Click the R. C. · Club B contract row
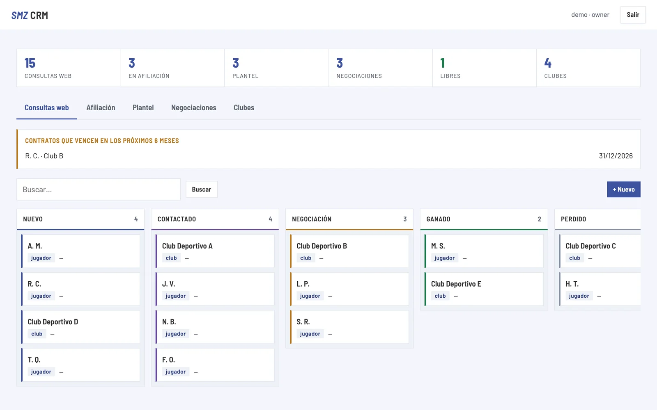This screenshot has height=410, width=657. [x=329, y=156]
